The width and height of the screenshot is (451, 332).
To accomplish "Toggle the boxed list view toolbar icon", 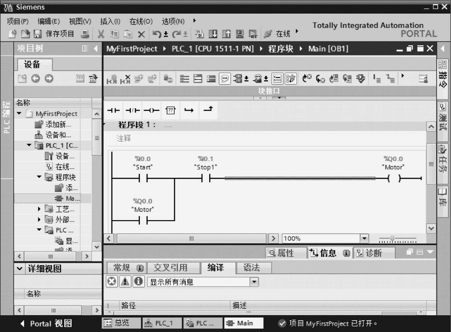I will point(277,78).
